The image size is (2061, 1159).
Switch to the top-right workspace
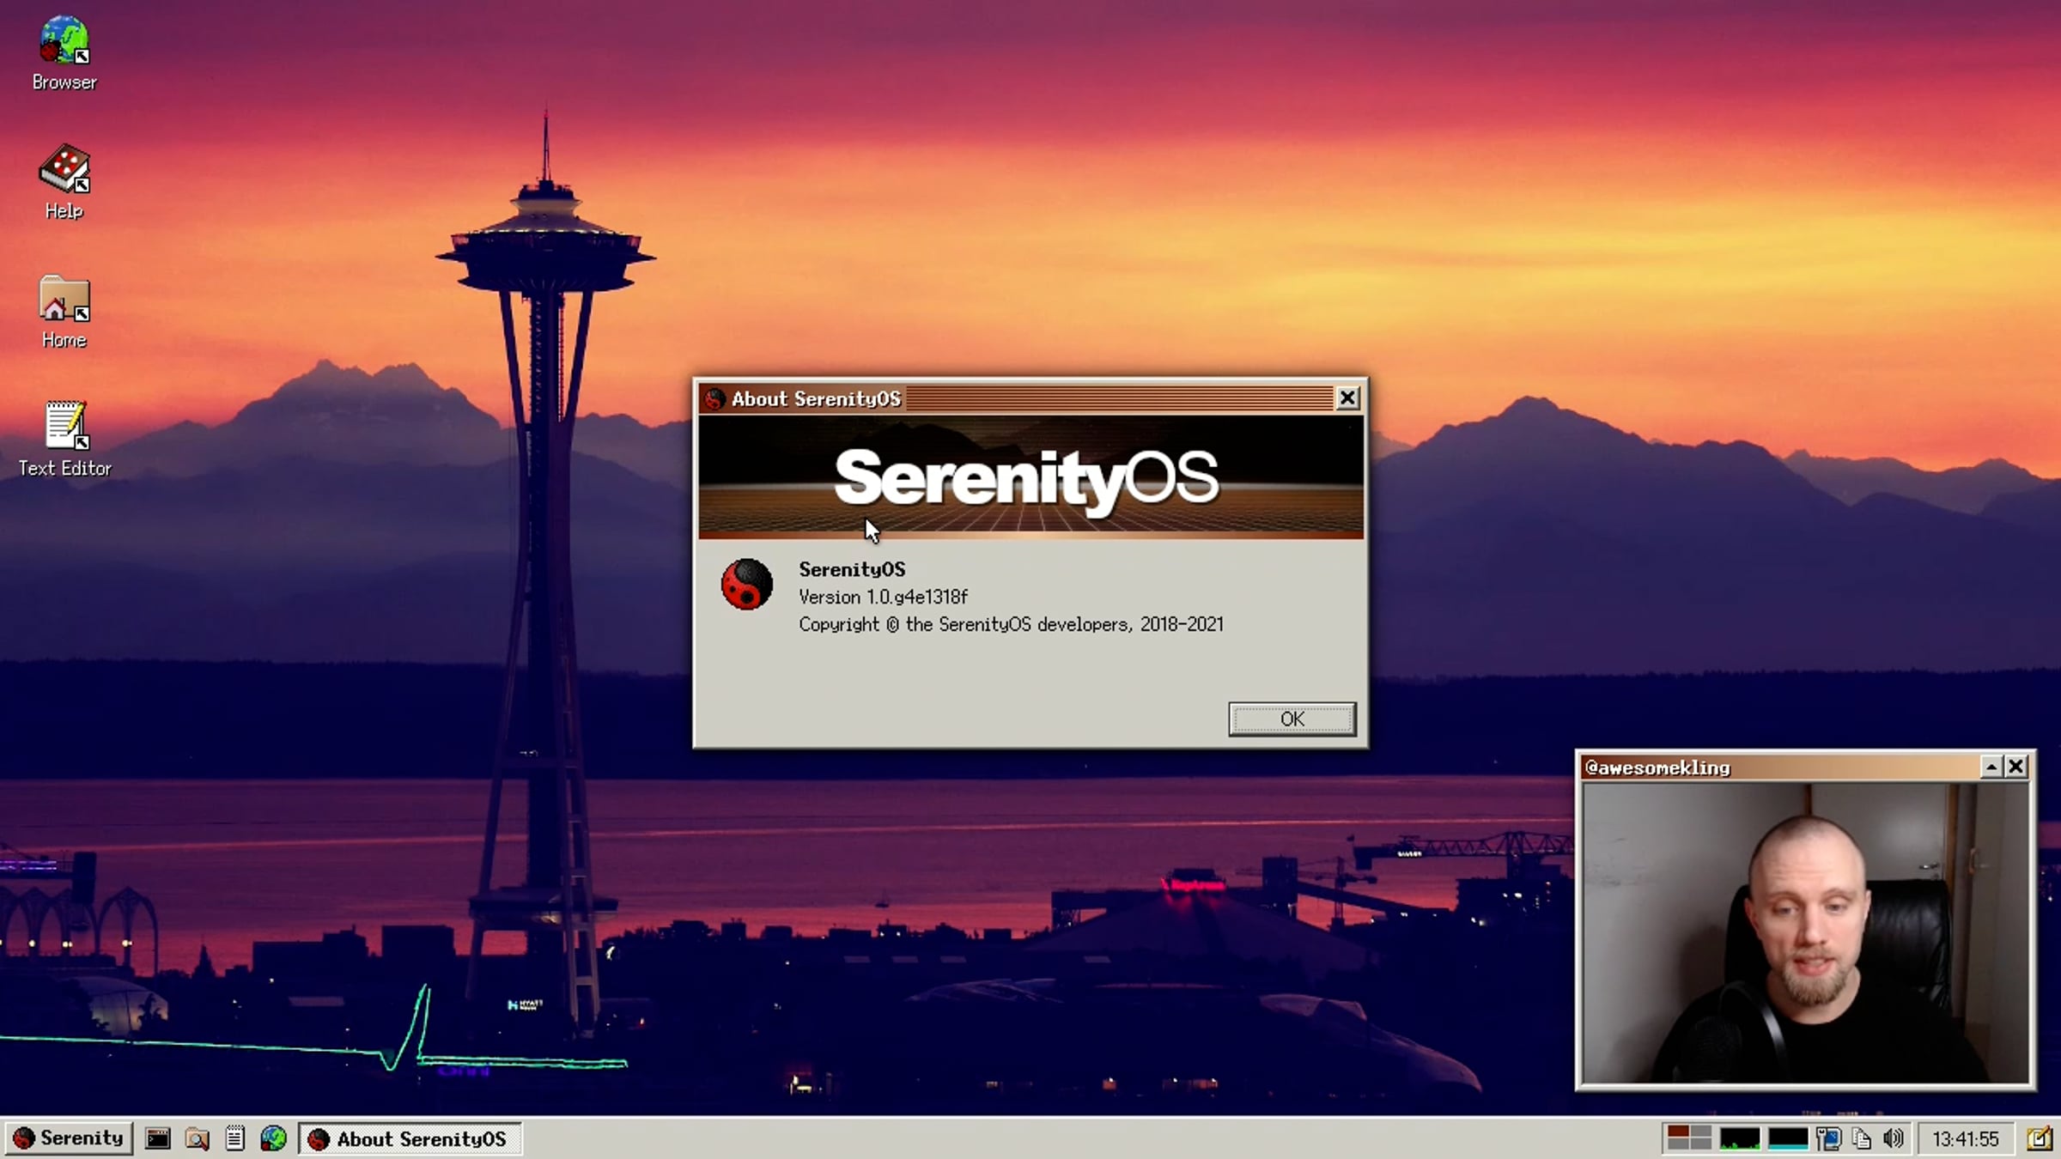(x=1699, y=1132)
